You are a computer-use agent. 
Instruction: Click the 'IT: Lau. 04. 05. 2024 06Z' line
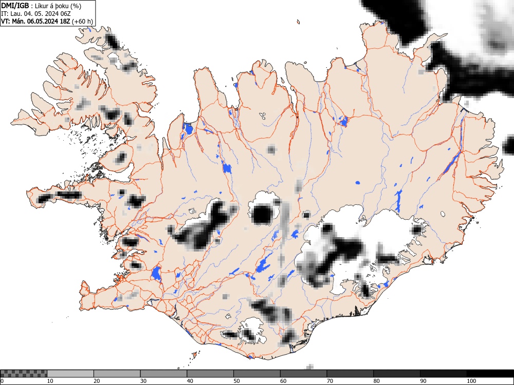[36, 14]
